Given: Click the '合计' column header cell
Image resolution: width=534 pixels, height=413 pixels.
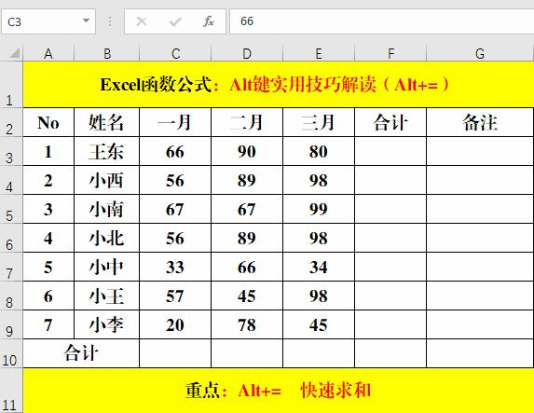Looking at the screenshot, I should point(390,122).
